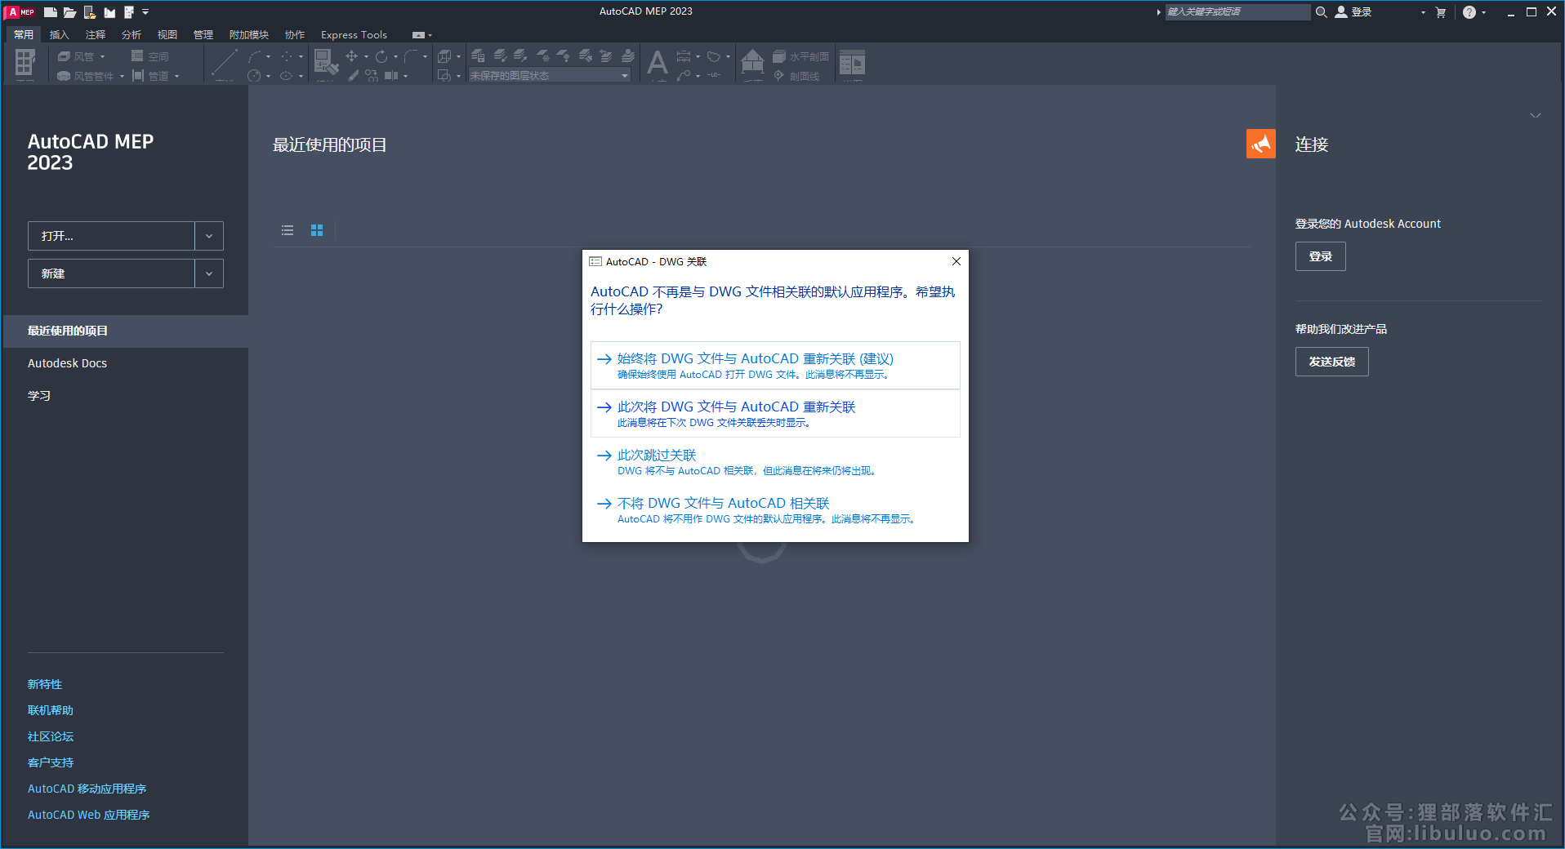Select the 风管管件 duct fitting tool
This screenshot has width=1565, height=849.
click(x=86, y=76)
